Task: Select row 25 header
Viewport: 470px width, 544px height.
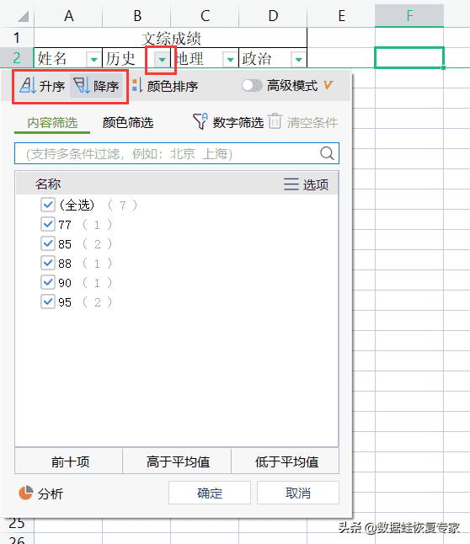Action: pos(17,523)
